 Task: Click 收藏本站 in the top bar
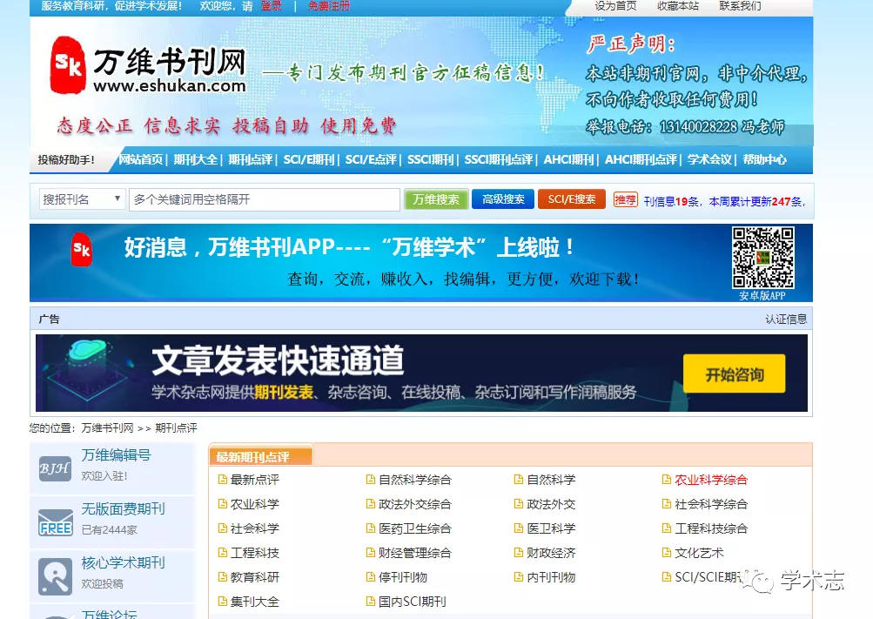coord(677,6)
